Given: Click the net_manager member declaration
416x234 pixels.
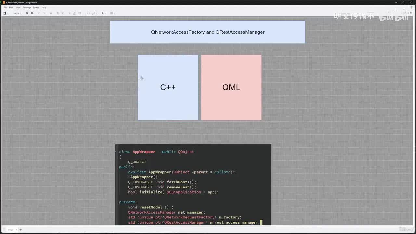Looking at the screenshot, I should (167, 212).
